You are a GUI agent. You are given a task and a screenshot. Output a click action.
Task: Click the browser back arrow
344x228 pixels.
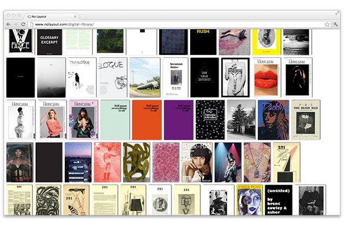(x=8, y=24)
